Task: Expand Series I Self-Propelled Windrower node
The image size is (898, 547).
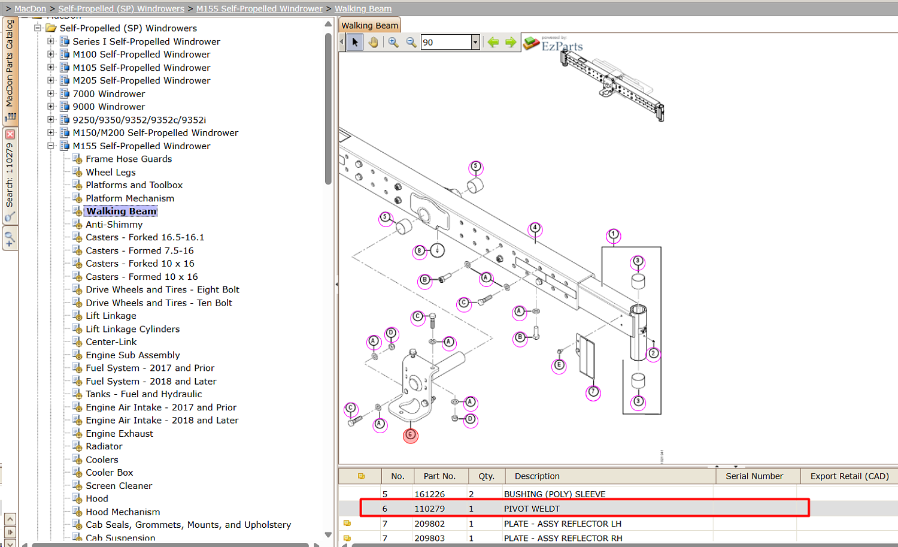Action: [51, 41]
